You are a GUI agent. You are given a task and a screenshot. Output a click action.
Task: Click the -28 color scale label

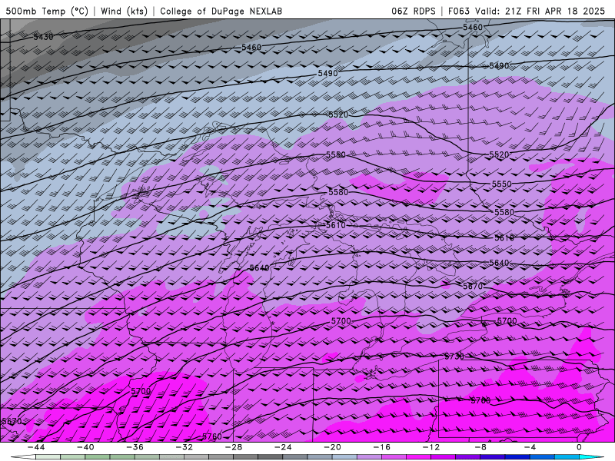tap(234, 447)
